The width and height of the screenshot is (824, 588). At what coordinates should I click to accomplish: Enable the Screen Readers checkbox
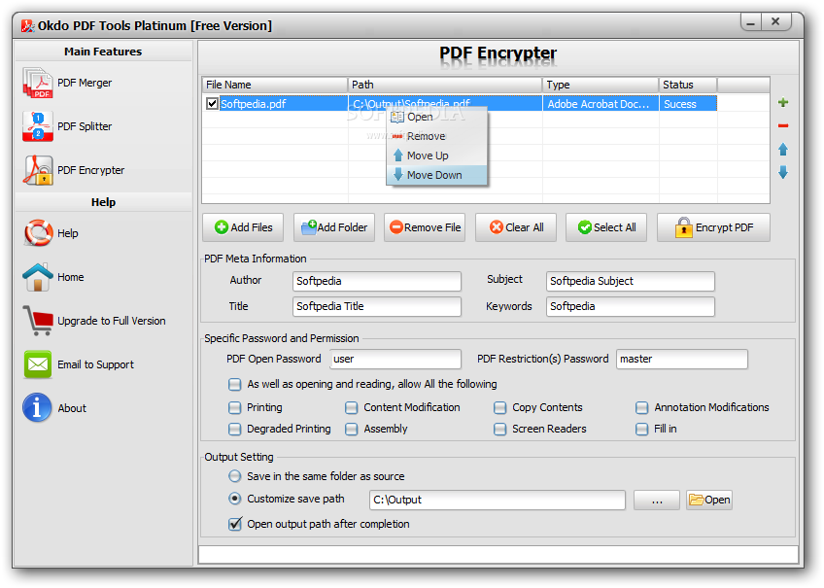(499, 430)
